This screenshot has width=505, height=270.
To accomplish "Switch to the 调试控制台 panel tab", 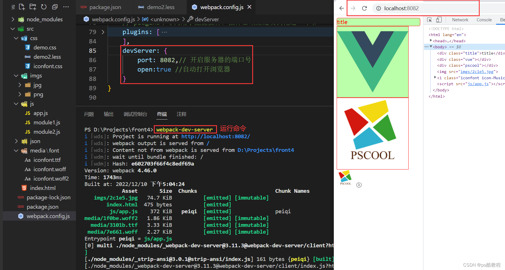I will 135,114.
